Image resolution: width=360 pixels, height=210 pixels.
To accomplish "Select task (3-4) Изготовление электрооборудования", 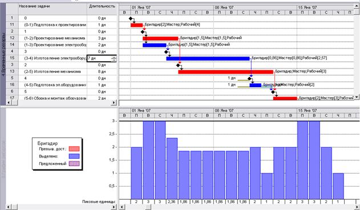I will (55, 58).
